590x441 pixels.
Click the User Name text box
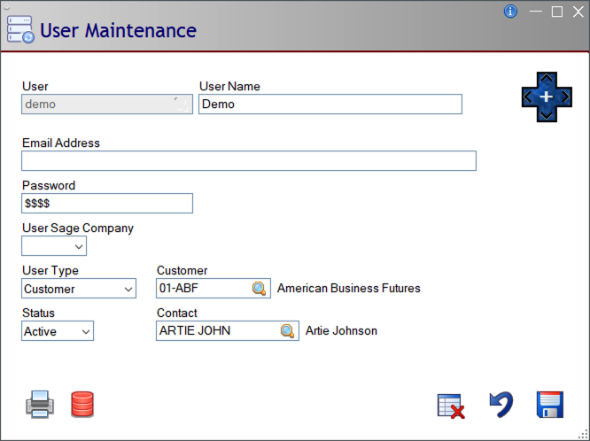(330, 104)
